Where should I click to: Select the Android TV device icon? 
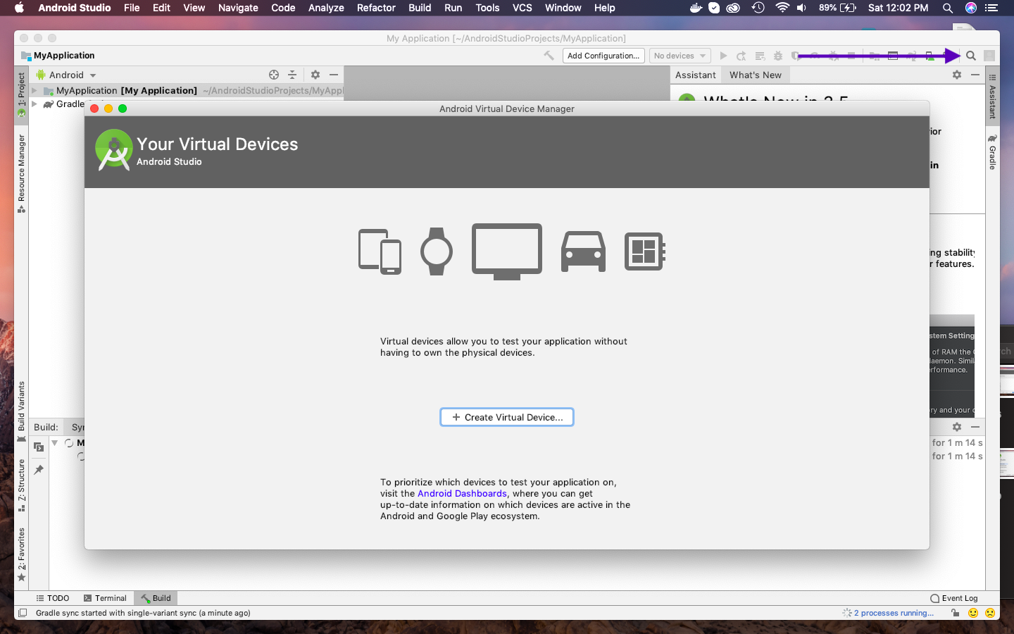tap(507, 251)
